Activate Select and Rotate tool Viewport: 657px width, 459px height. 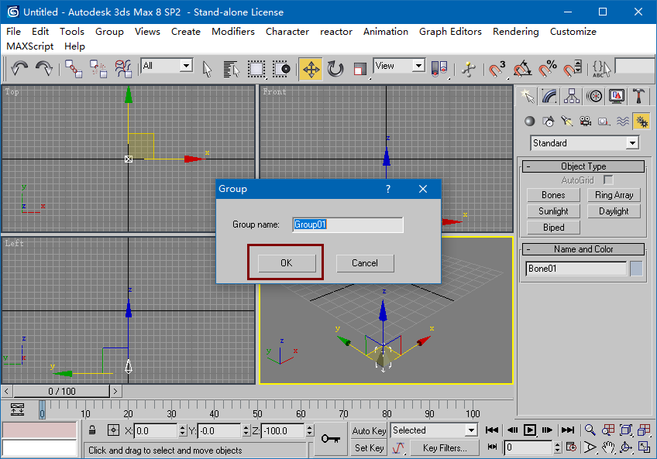point(335,69)
